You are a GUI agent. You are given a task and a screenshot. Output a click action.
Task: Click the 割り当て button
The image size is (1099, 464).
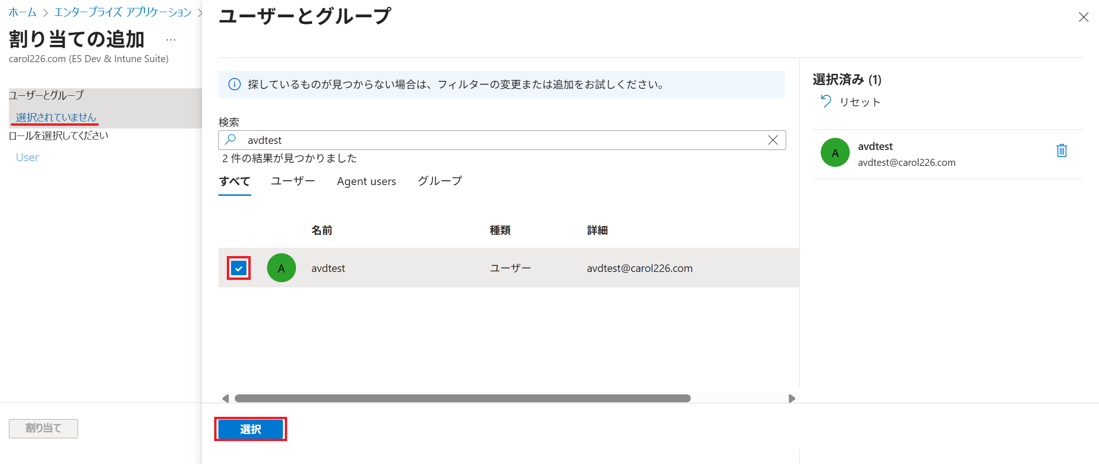pyautogui.click(x=43, y=428)
